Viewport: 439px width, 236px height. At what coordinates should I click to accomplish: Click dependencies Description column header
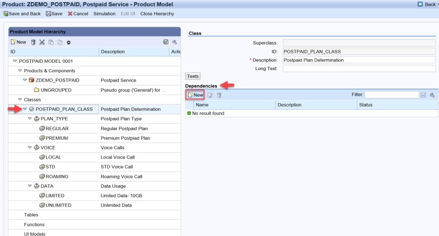[316, 105]
